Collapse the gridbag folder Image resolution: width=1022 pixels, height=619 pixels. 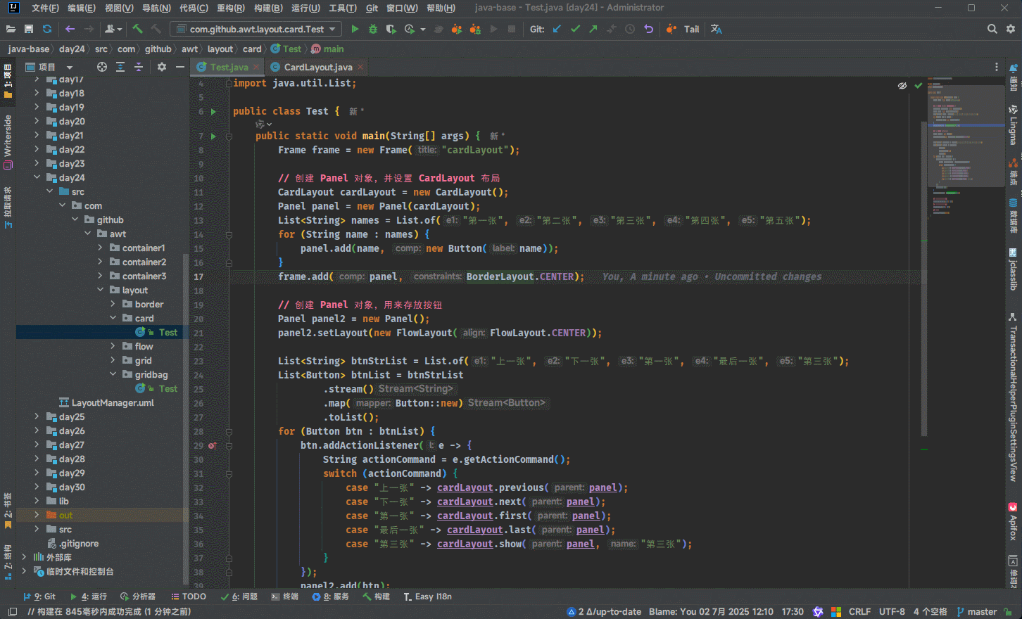pyautogui.click(x=113, y=374)
